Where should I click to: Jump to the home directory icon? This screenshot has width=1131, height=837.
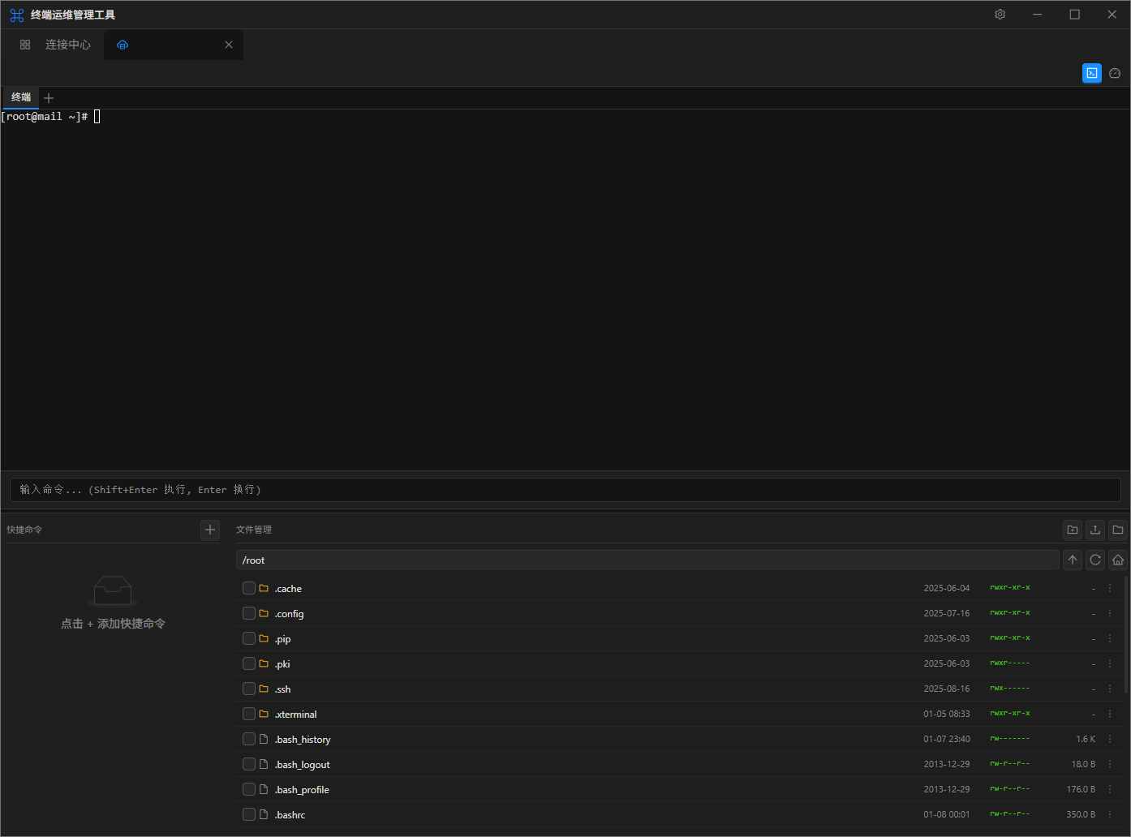tap(1118, 560)
